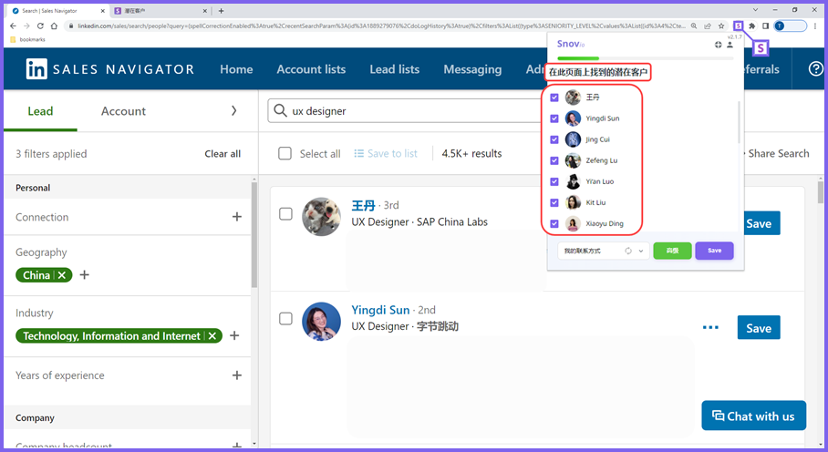Click the zoom magnifier icon in address bar
The height and width of the screenshot is (452, 828).
(x=694, y=26)
